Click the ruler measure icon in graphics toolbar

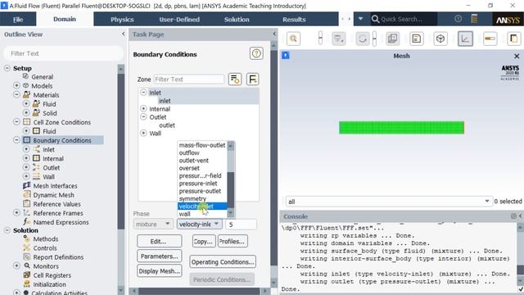tap(490, 39)
